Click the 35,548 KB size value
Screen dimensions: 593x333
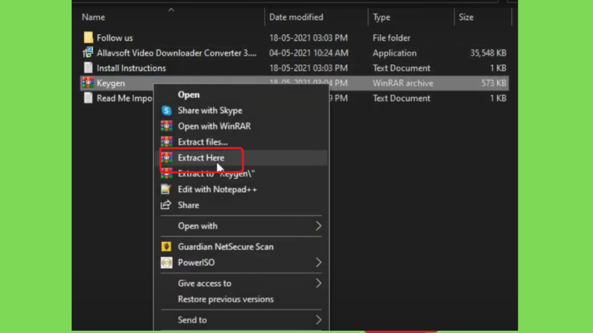click(x=488, y=53)
